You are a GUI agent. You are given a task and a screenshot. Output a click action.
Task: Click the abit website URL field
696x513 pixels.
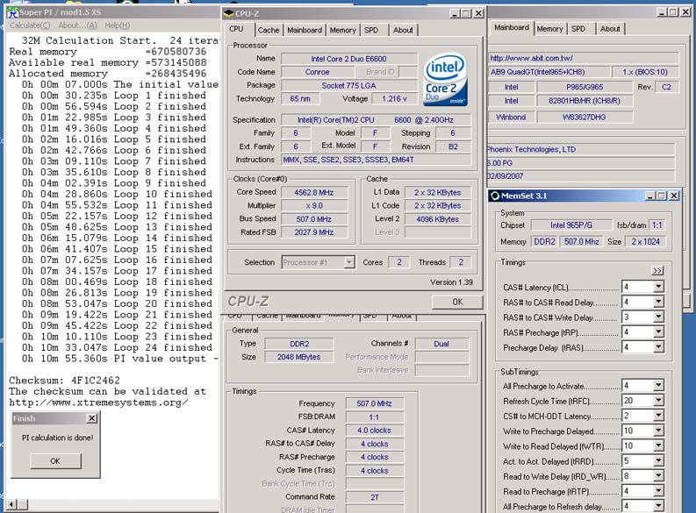(583, 58)
